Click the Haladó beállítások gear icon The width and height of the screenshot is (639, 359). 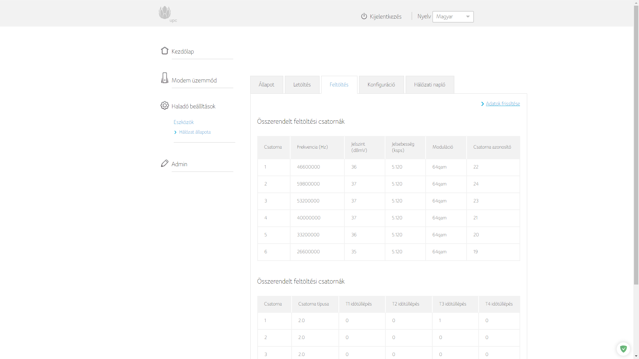(x=164, y=105)
